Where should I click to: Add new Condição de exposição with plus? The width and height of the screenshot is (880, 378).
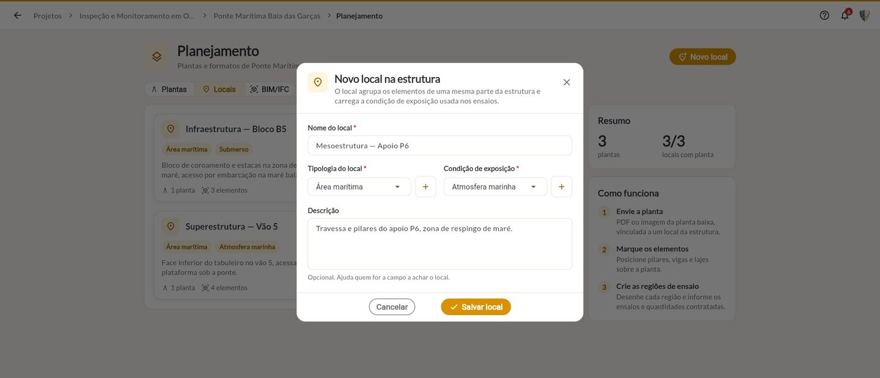point(562,187)
